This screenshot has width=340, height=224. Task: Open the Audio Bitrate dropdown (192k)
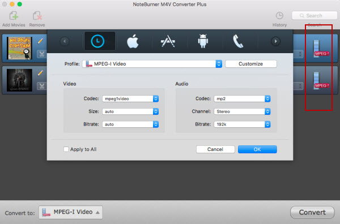[242, 124]
